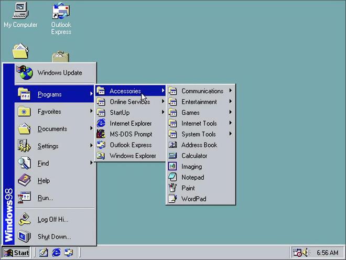Click the WordPad icon

(172, 199)
